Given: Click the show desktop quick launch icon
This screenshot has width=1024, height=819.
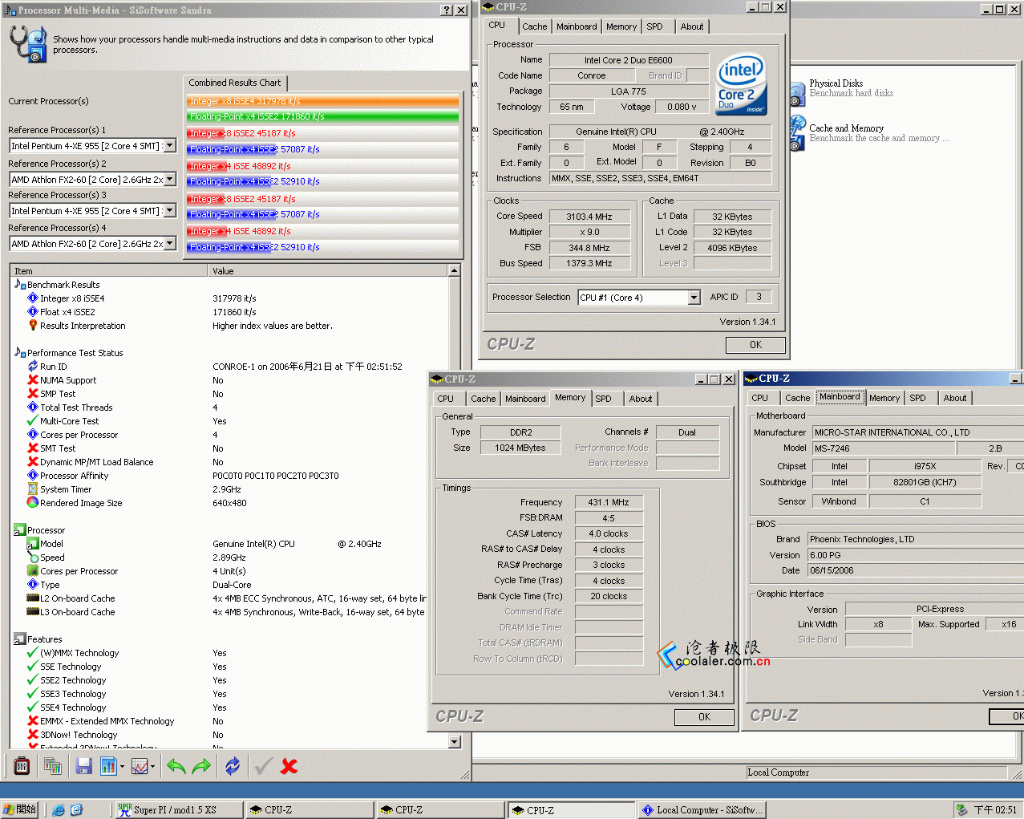Looking at the screenshot, I should (x=77, y=810).
